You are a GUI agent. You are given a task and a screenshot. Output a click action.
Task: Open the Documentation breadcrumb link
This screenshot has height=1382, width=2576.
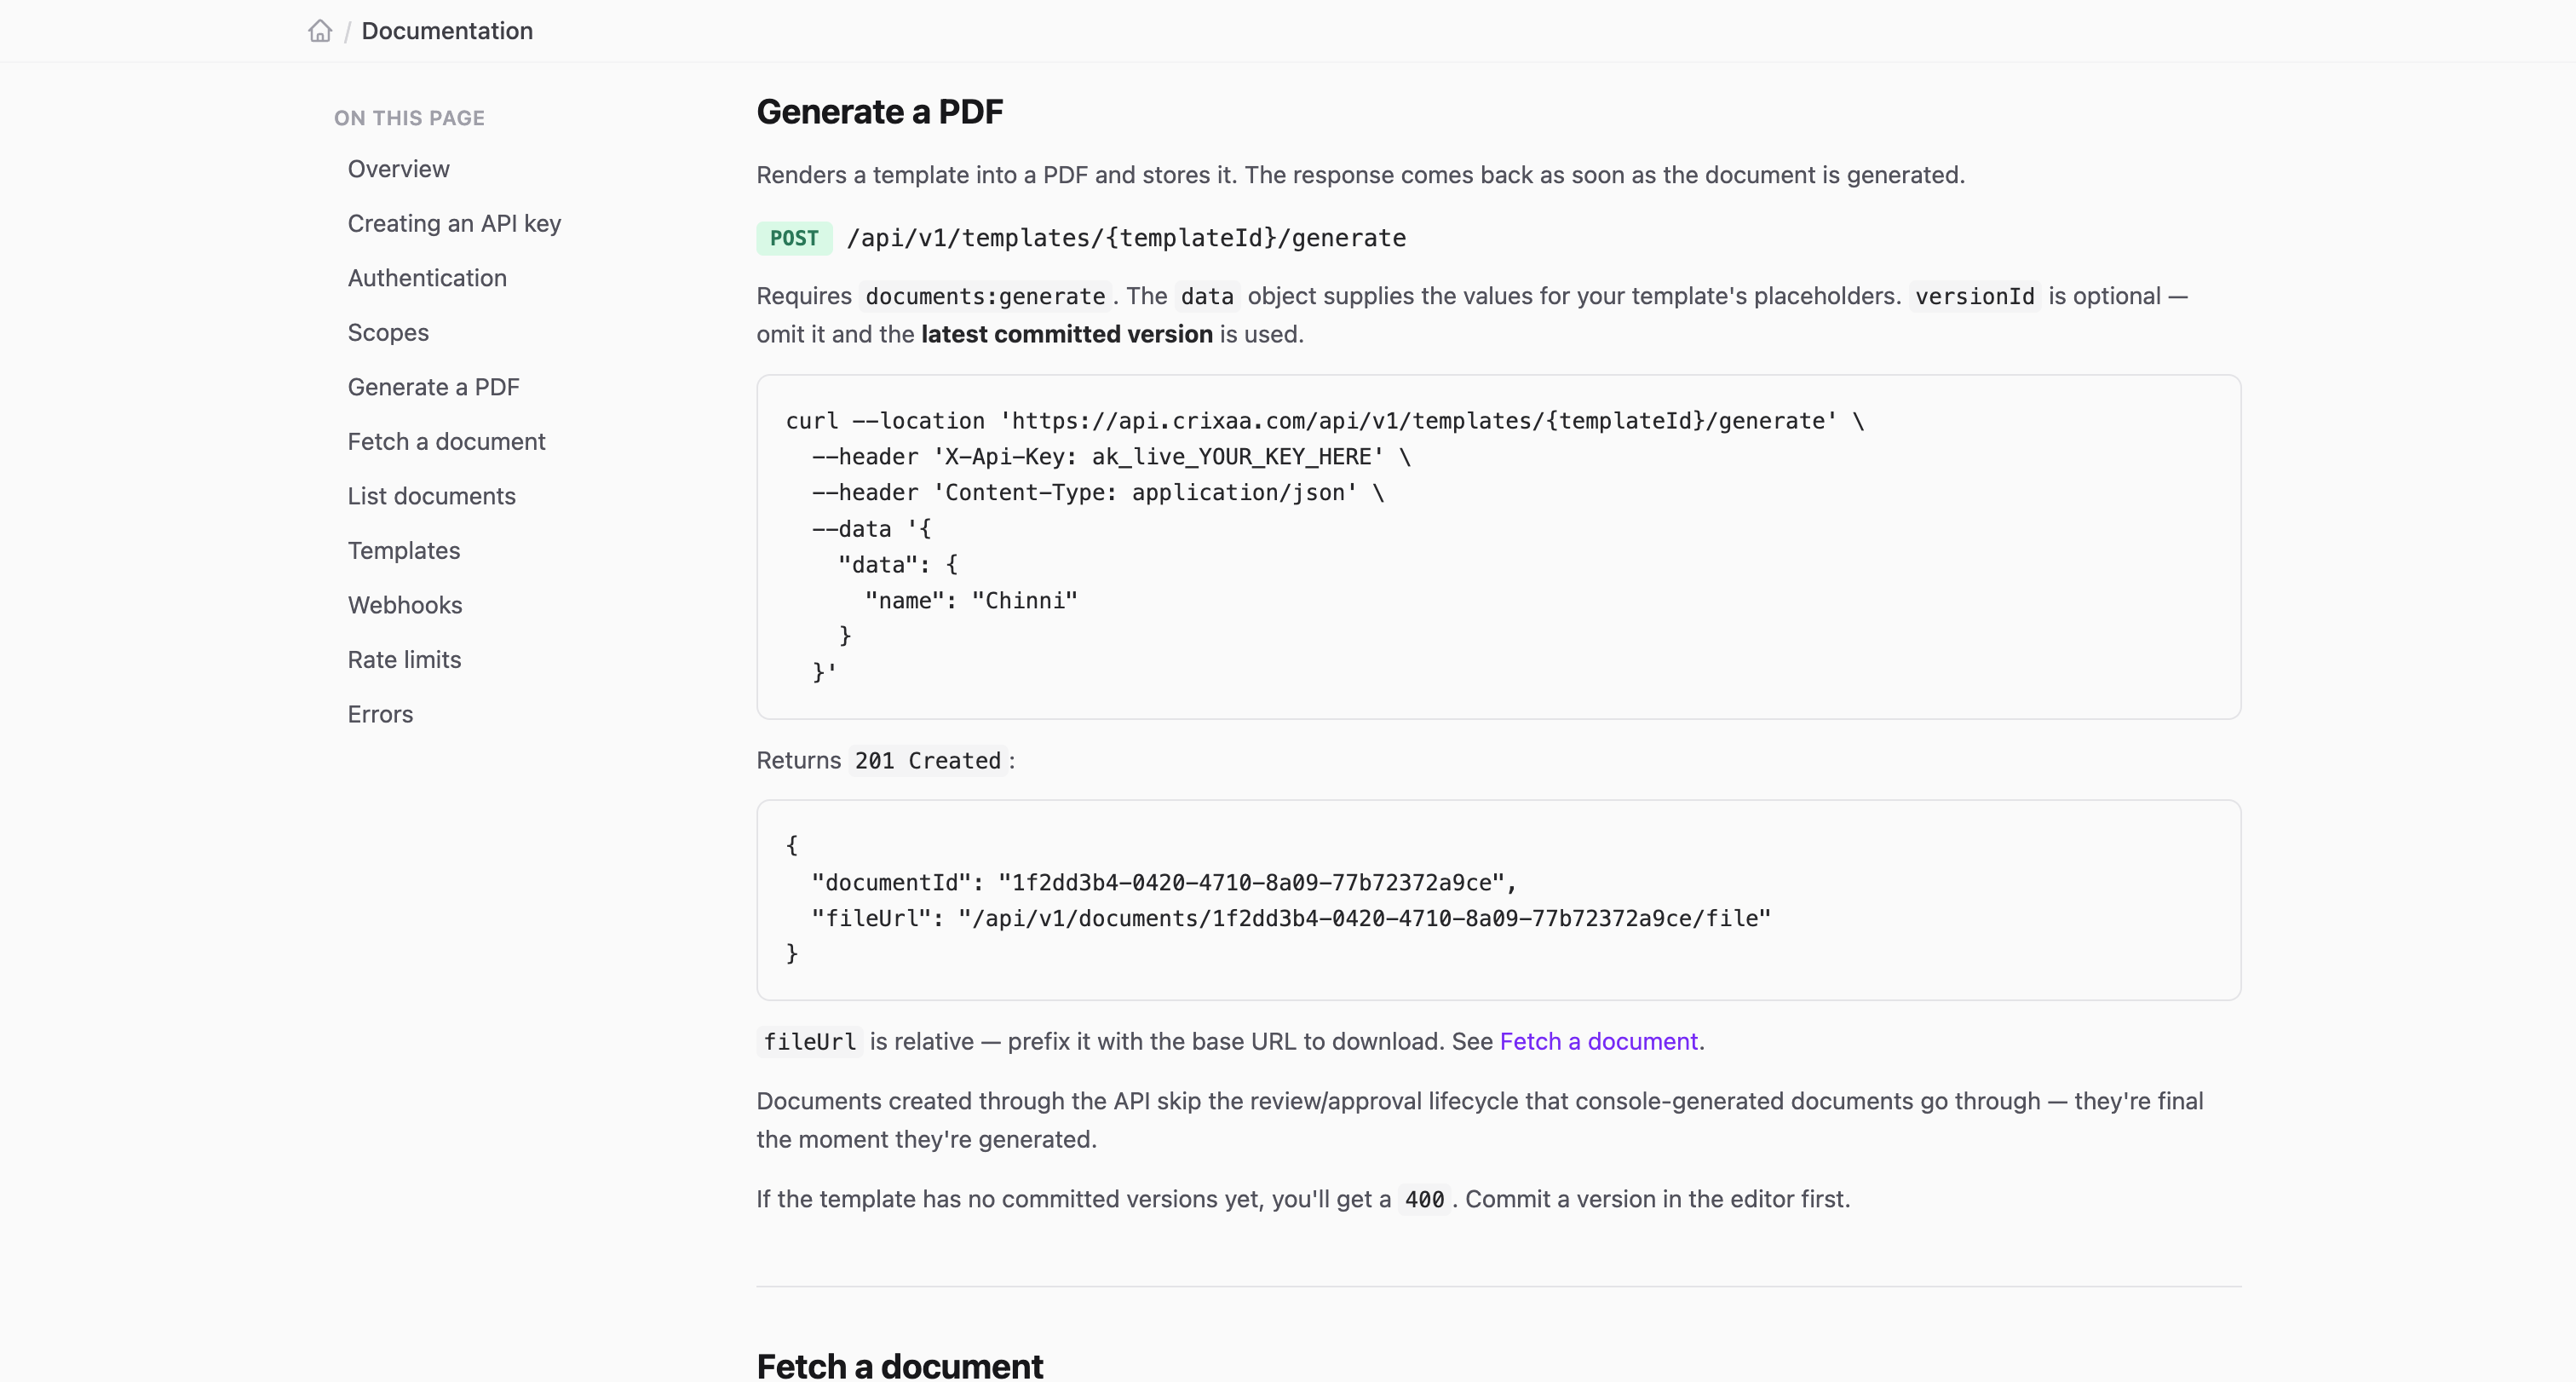point(447,31)
